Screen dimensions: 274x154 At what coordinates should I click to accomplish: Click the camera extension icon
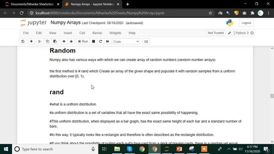pyautogui.click(x=244, y=13)
